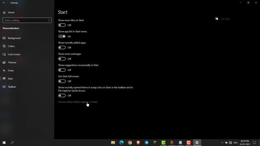Viewport: 260px width, 146px height.
Task: Click the Get help chat icon
Action: (217, 19)
